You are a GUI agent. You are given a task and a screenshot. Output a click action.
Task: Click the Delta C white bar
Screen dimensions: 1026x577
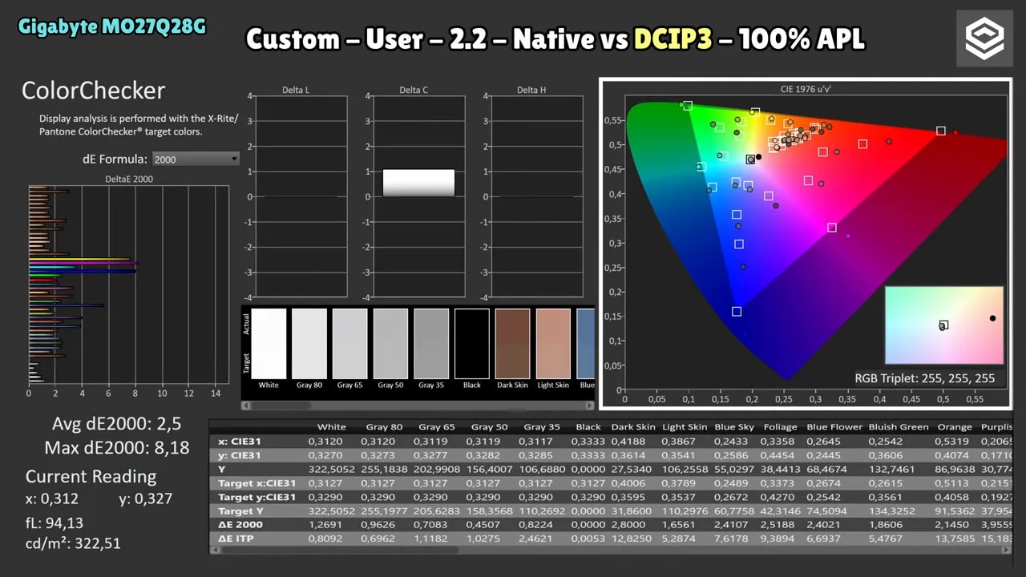point(418,183)
